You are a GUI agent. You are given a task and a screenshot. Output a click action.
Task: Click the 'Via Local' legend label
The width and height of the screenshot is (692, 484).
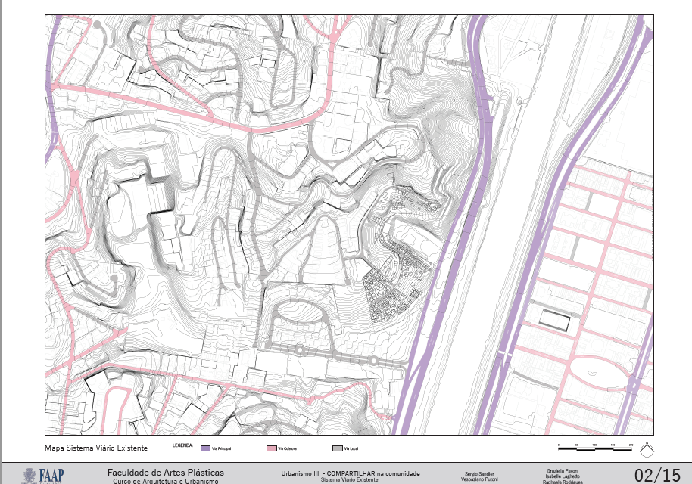tap(351, 449)
